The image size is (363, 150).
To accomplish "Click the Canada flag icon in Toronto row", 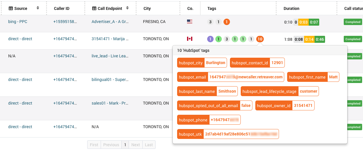I will (190, 39).
